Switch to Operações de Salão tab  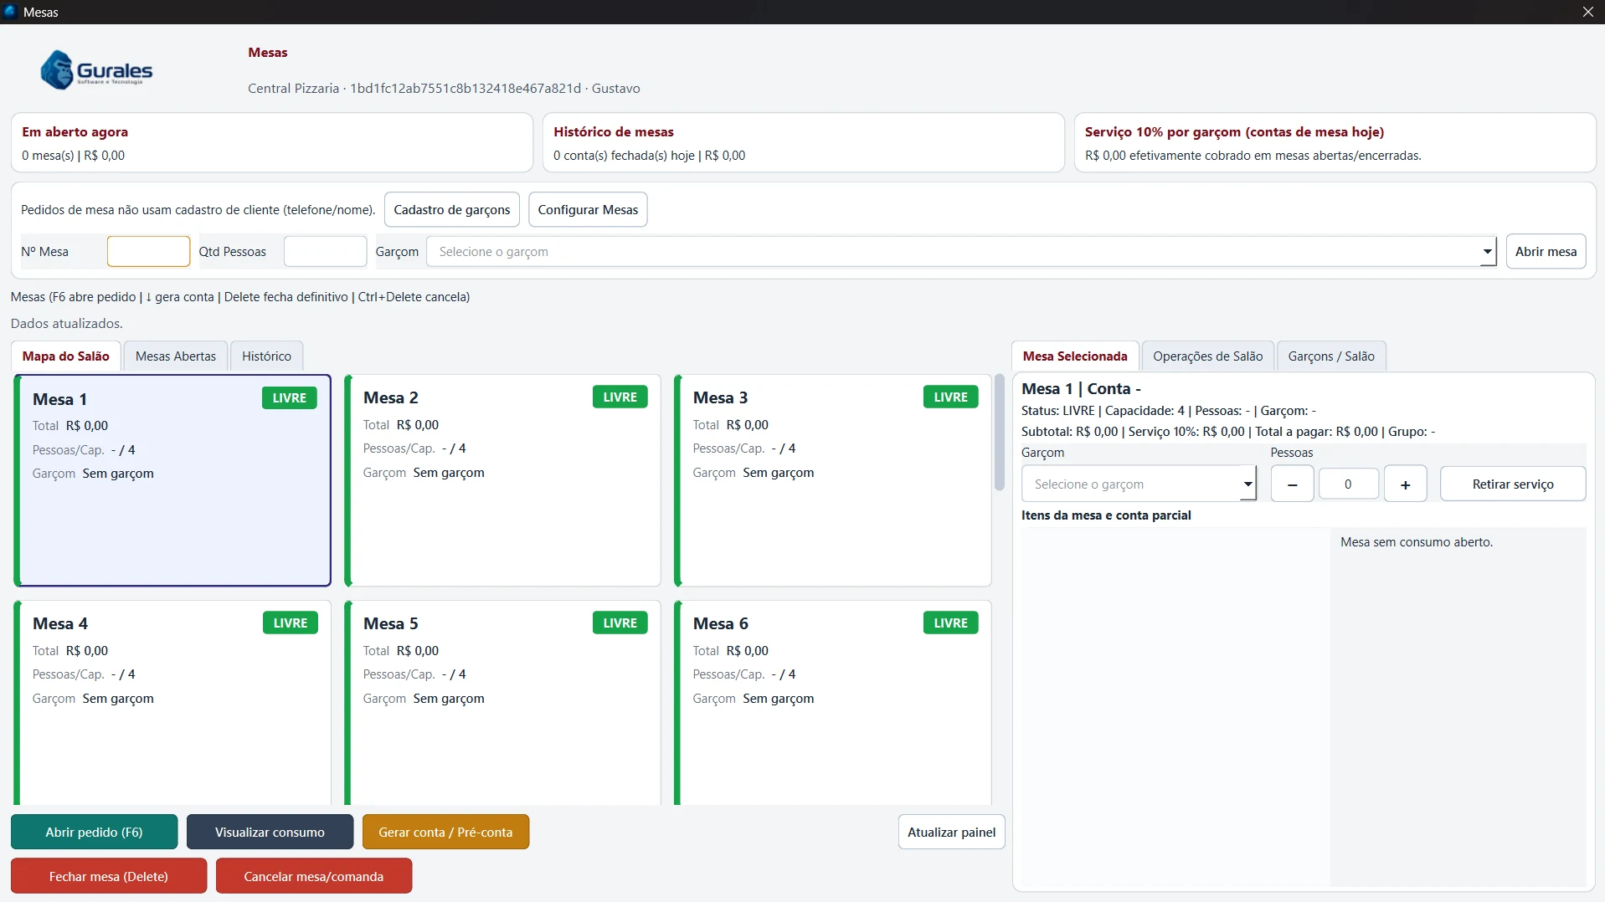[1207, 356]
